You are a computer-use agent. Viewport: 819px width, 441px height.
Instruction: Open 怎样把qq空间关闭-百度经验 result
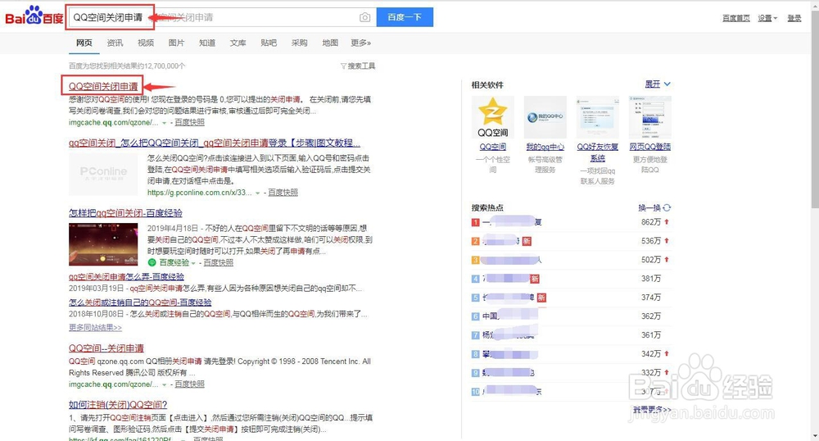click(125, 212)
